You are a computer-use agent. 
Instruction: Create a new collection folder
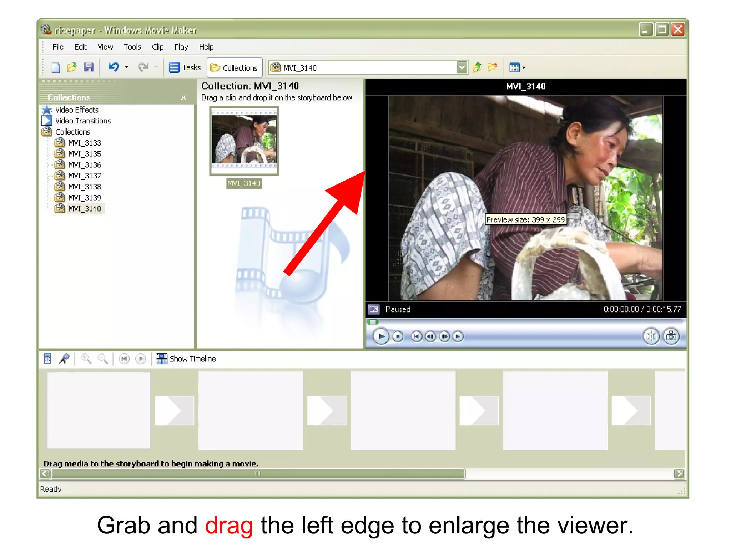click(493, 67)
